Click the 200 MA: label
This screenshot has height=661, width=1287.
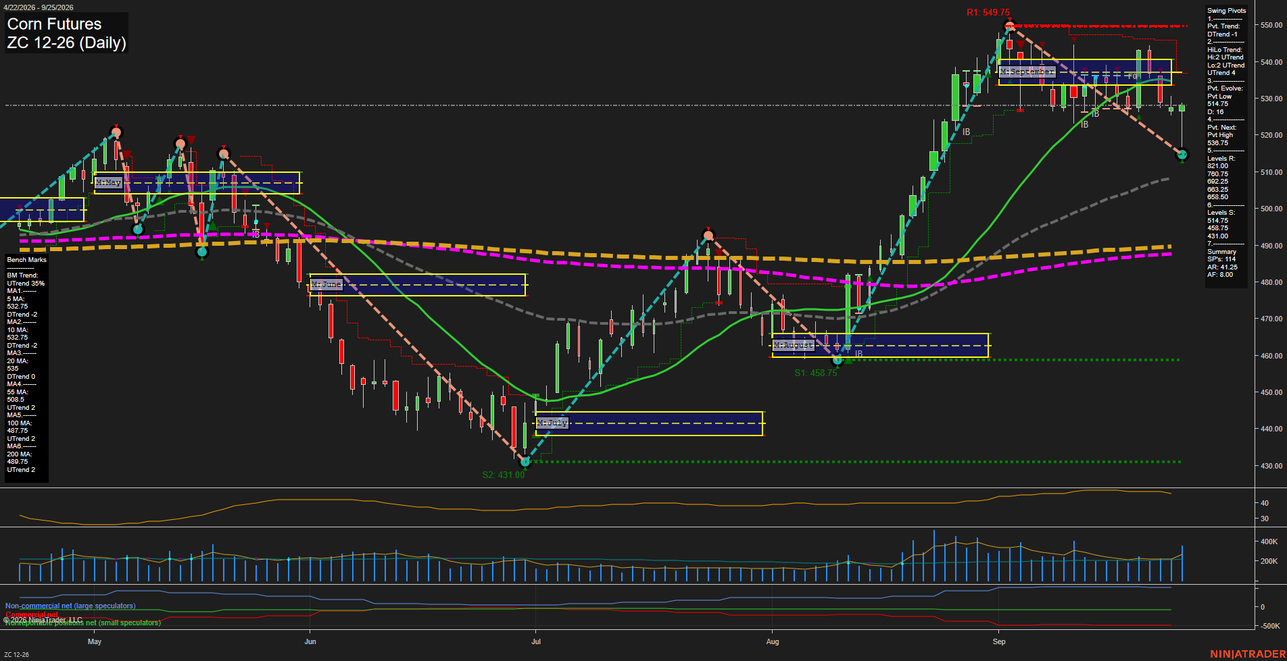click(x=19, y=454)
